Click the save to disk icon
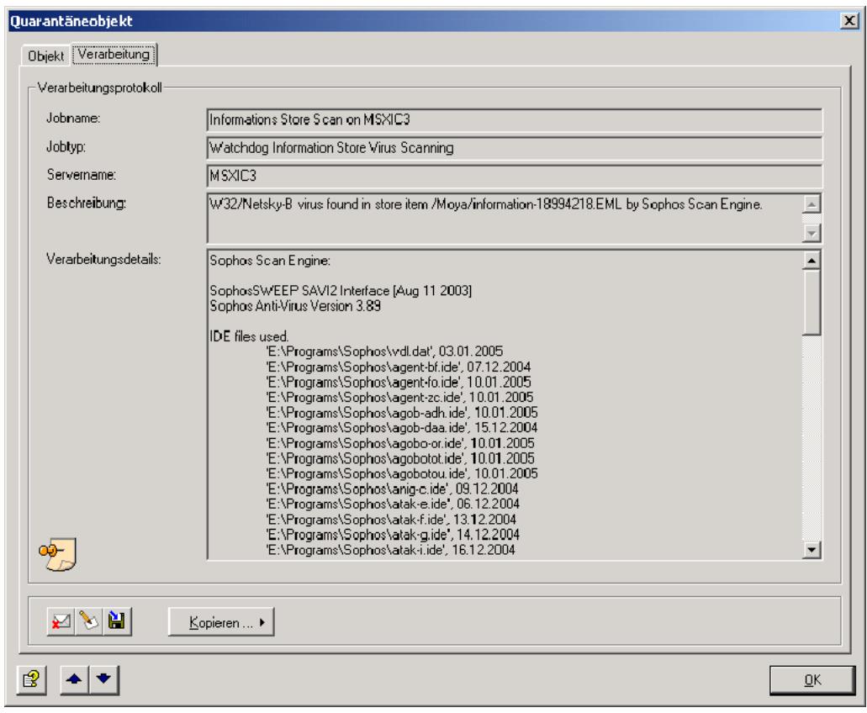The height and width of the screenshot is (713, 867). tap(117, 622)
